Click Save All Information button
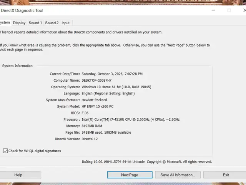The height and width of the screenshot is (185, 246). click(x=178, y=175)
